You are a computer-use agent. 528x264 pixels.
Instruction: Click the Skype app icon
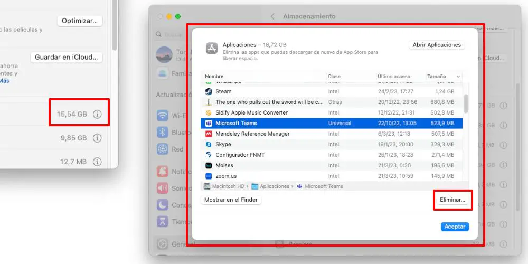tap(209, 144)
